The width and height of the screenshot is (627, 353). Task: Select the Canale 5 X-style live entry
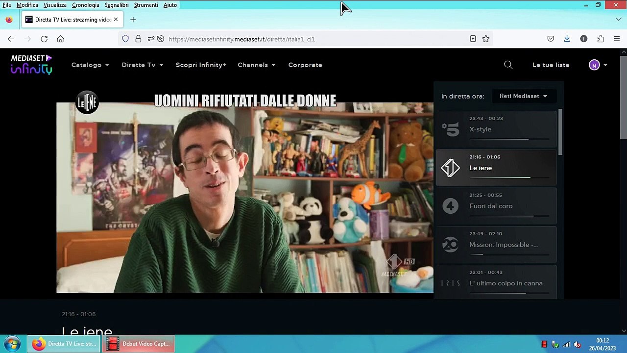coord(496,129)
